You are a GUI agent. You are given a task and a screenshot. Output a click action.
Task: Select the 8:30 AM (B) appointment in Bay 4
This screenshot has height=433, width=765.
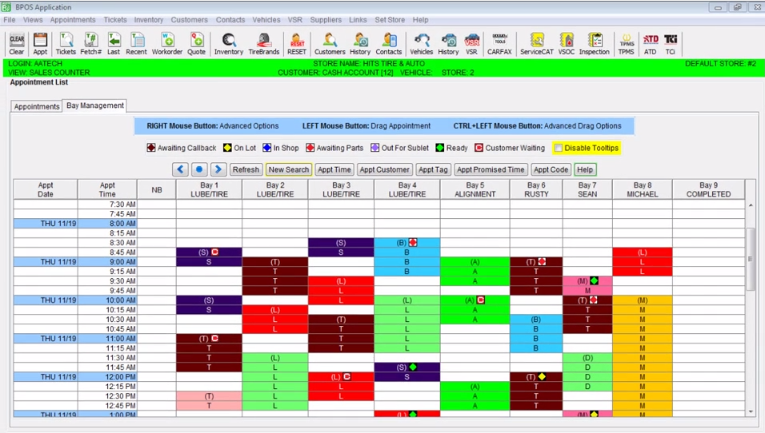[x=407, y=243]
